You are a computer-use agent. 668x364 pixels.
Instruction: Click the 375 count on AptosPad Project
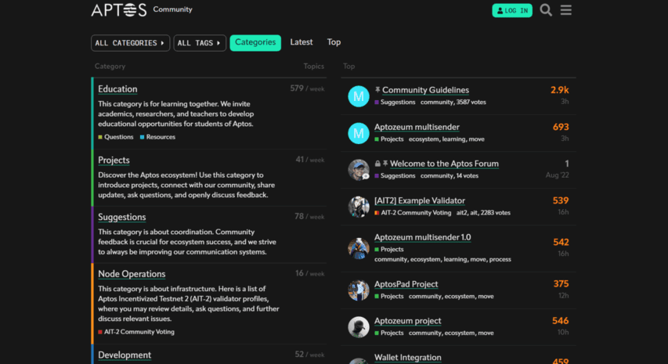pyautogui.click(x=561, y=283)
